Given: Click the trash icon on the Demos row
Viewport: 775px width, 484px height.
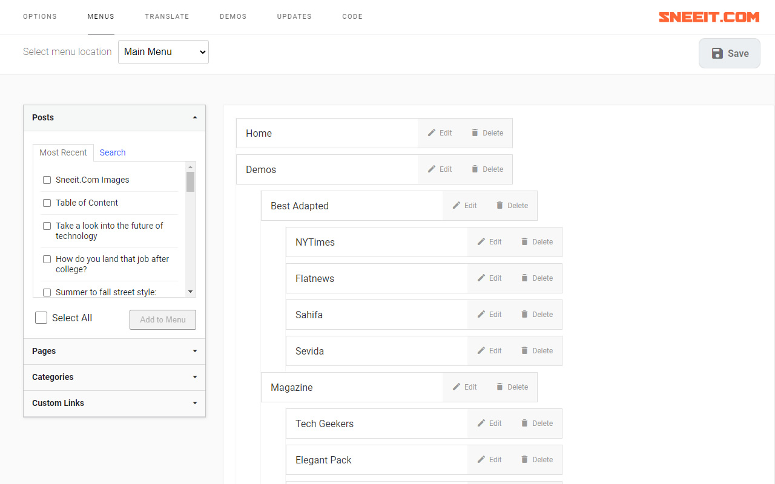Looking at the screenshot, I should coord(475,169).
